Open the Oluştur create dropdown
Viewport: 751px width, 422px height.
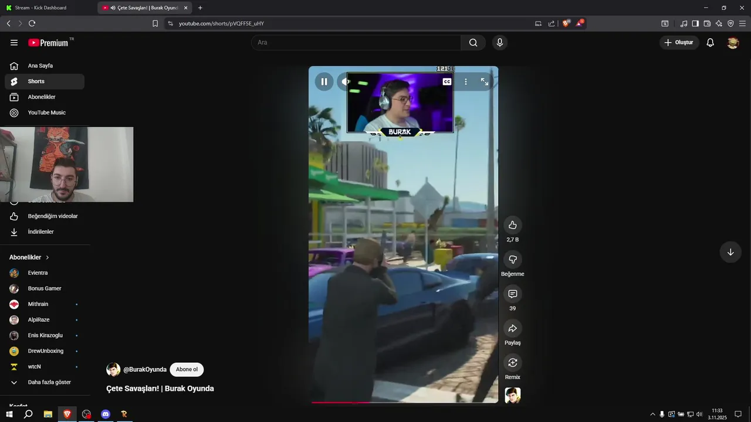click(679, 42)
